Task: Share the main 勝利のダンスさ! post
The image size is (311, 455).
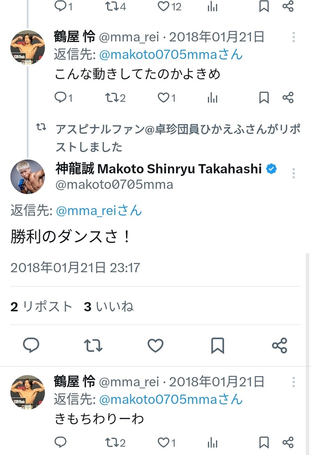Action: pos(279,345)
